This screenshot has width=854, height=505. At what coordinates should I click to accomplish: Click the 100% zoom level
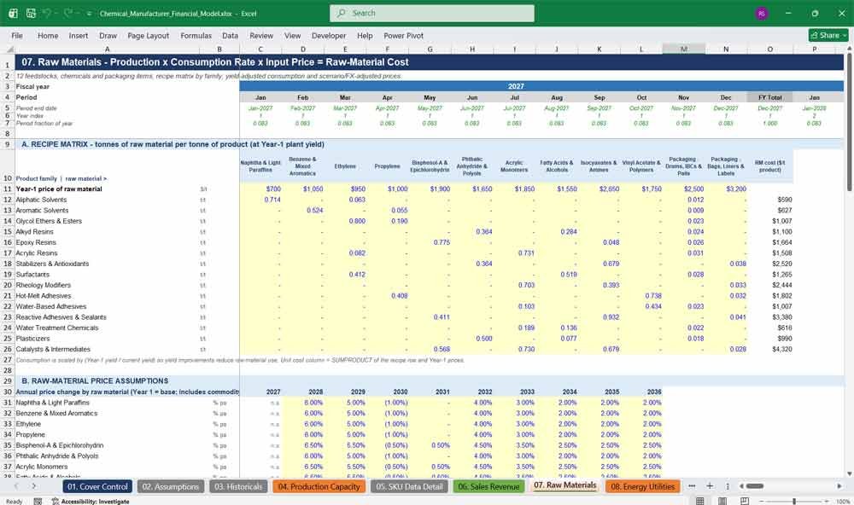pyautogui.click(x=843, y=502)
